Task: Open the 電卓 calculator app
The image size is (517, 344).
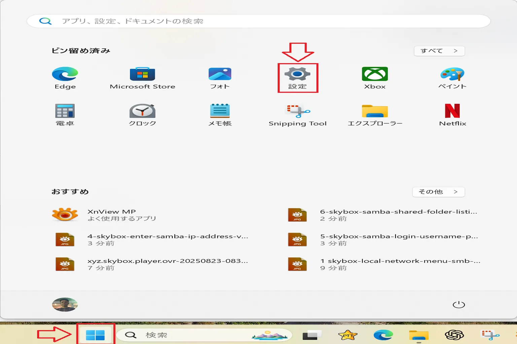Action: (65, 115)
